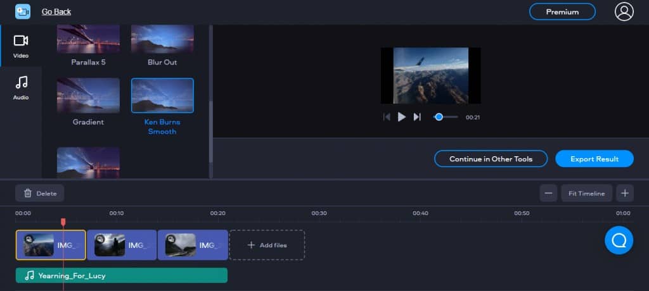Click the 00:50 mark on timeline ruler

[522, 213]
